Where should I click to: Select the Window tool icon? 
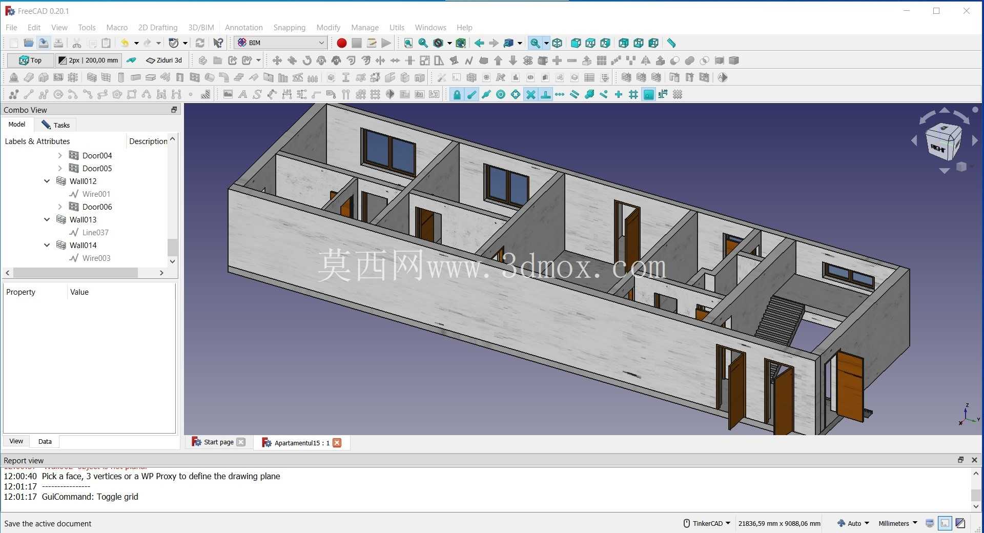195,77
